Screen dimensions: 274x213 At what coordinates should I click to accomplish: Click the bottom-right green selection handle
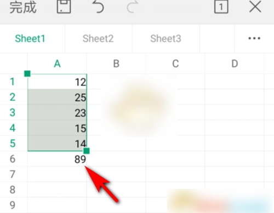87,151
